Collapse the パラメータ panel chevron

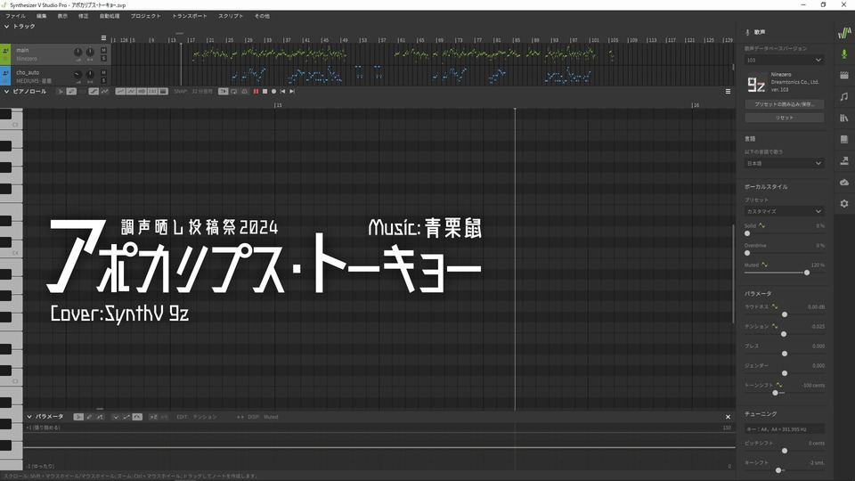point(29,417)
